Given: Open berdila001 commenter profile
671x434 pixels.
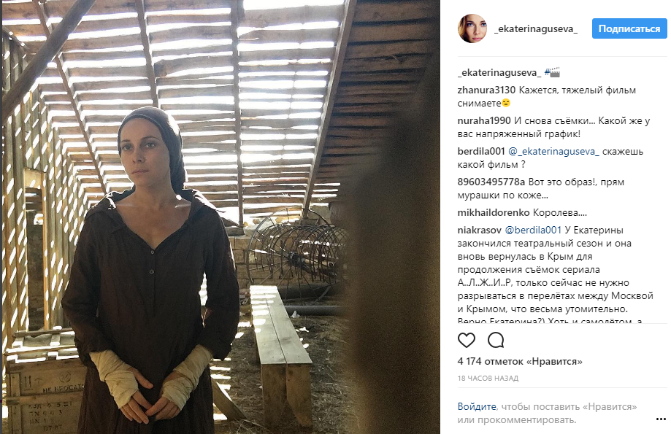Looking at the screenshot, I should coord(481,151).
